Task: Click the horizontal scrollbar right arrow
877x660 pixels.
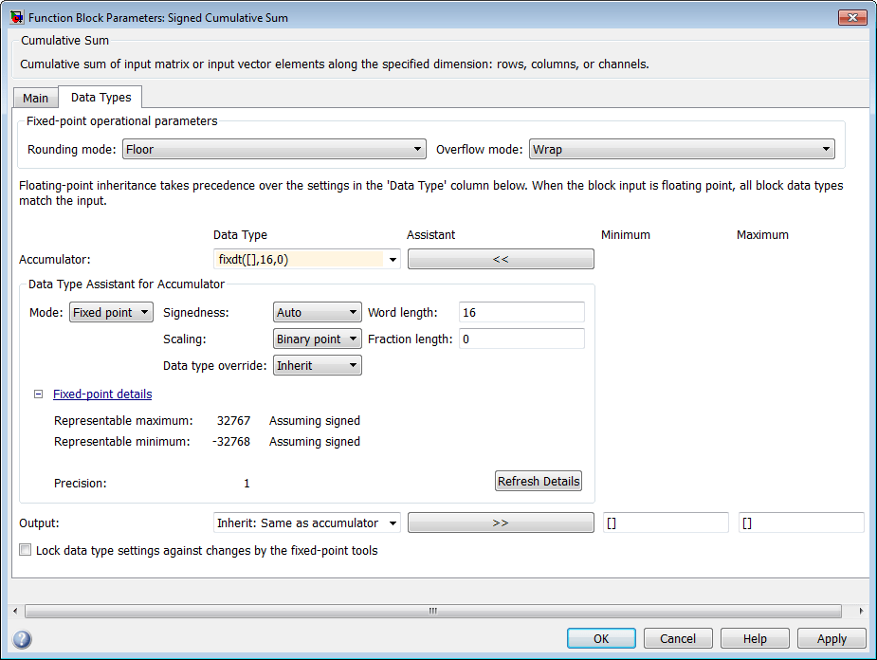Action: (x=861, y=611)
